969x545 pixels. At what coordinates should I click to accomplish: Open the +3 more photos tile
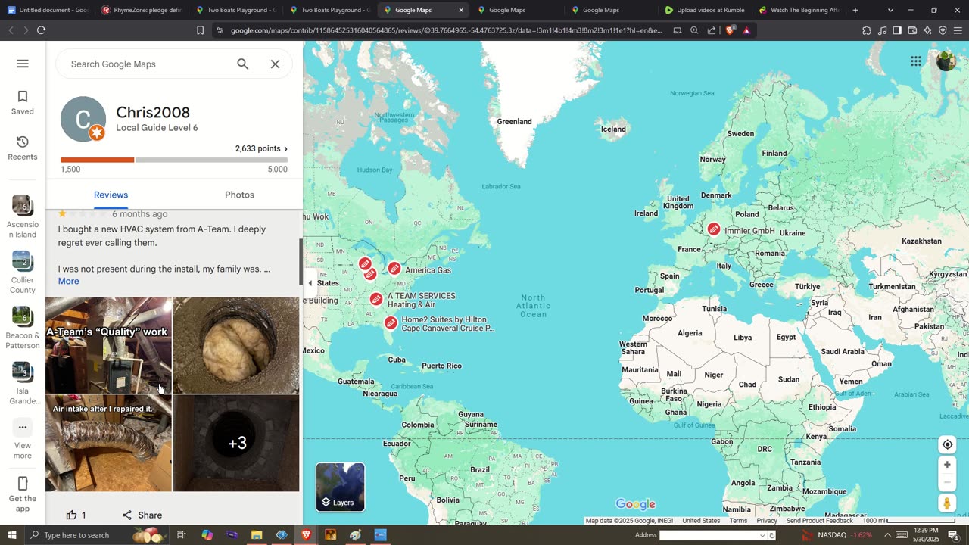236,444
